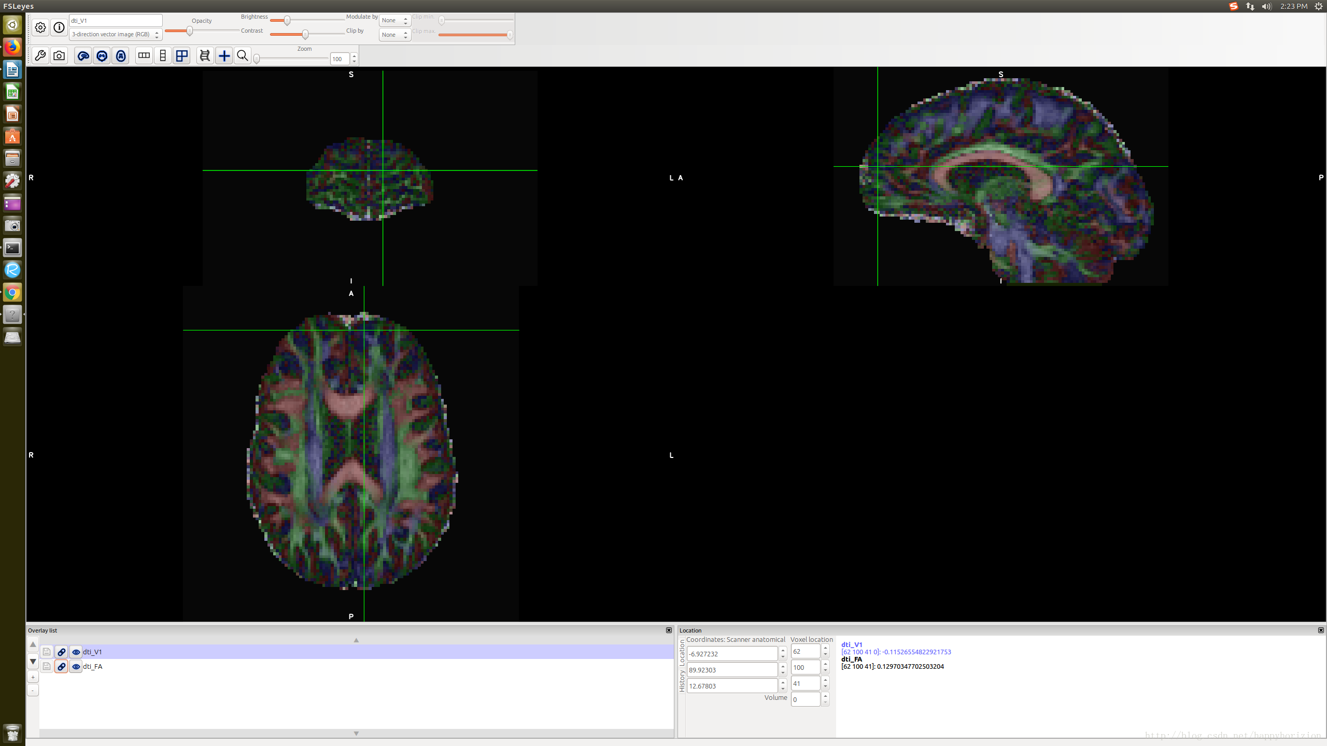Image resolution: width=1327 pixels, height=746 pixels.
Task: Toggle link chain for dti_FA overlay
Action: coord(61,666)
